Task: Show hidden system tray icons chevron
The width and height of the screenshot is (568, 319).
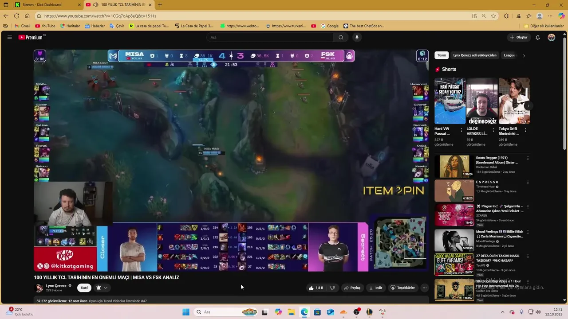Action: [502, 312]
